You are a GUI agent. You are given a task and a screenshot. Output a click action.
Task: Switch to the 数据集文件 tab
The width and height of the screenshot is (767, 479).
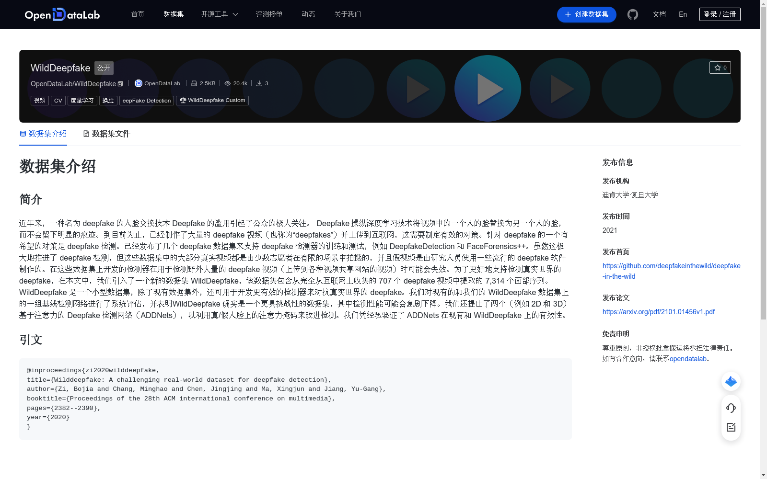click(106, 134)
